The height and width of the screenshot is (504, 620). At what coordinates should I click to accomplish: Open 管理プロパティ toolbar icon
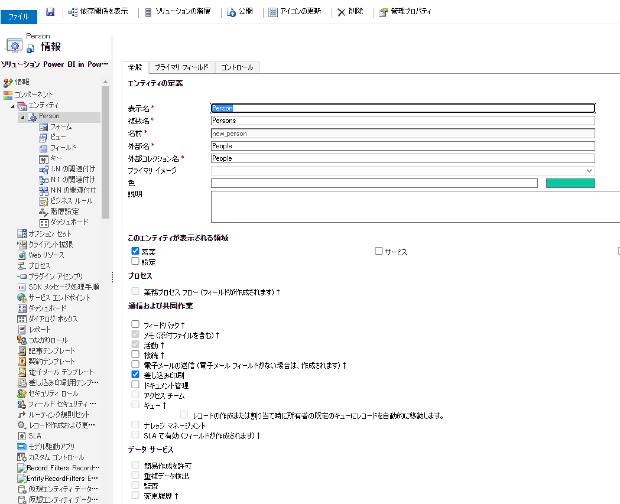pyautogui.click(x=383, y=12)
